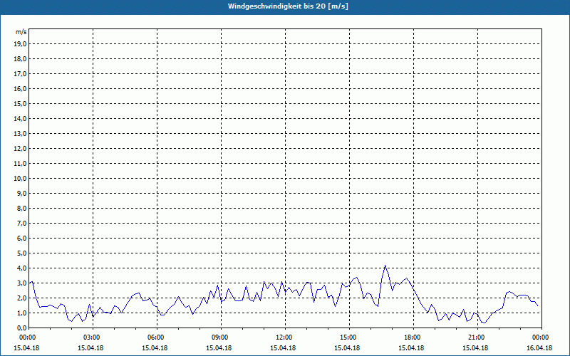Select the 19,0 y-axis label
570x356 pixels.
20,44
